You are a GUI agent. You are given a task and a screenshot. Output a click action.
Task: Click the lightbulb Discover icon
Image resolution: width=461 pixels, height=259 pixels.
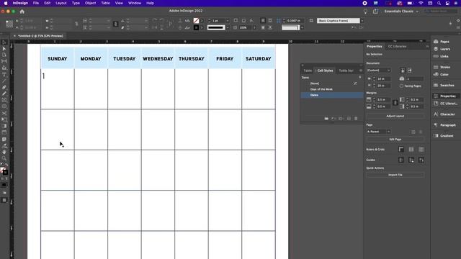tap(365, 12)
